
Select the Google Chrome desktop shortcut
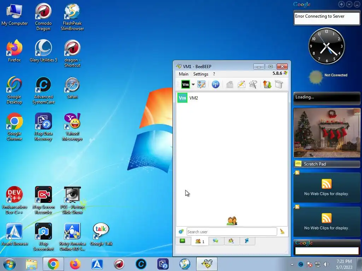click(x=14, y=127)
